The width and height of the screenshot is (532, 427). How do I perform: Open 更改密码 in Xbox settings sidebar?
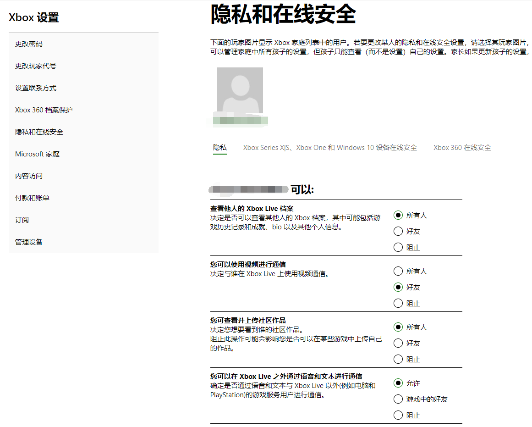pyautogui.click(x=29, y=44)
